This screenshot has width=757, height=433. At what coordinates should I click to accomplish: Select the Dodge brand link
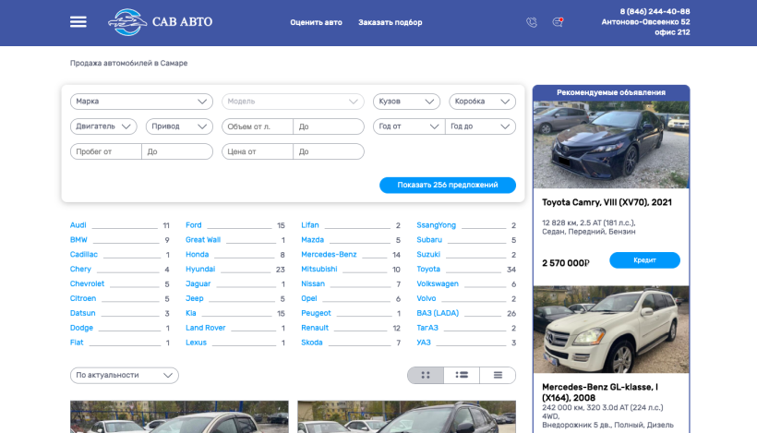coord(81,328)
